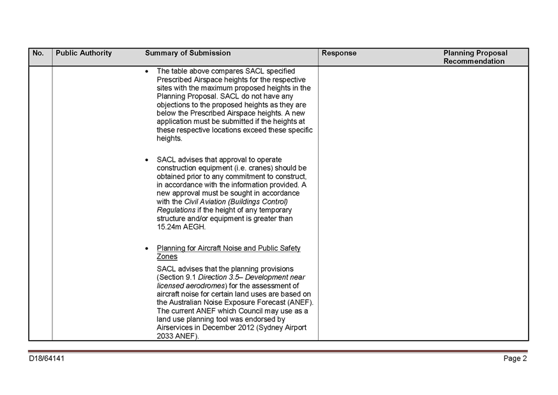Viewport: 558px width, 395px height.
Task: Click the "Planning Proposal Recommendation" header
Action: [x=475, y=58]
